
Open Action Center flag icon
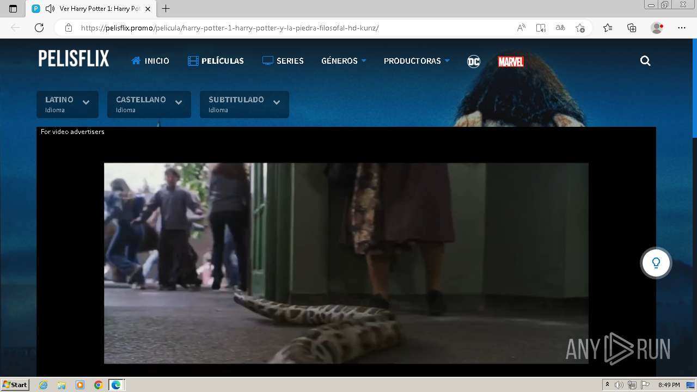point(645,385)
